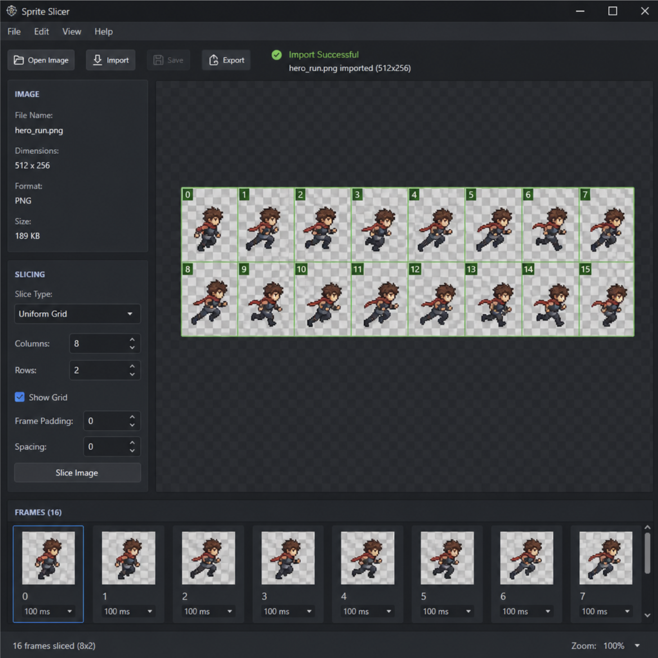Decrease the Rows value with down arrow

(x=132, y=374)
